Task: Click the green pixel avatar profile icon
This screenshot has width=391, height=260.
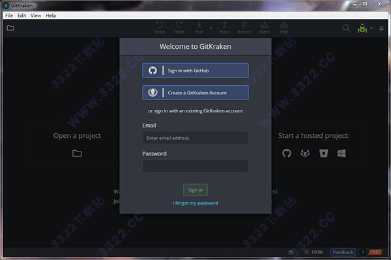Action: pos(362,28)
